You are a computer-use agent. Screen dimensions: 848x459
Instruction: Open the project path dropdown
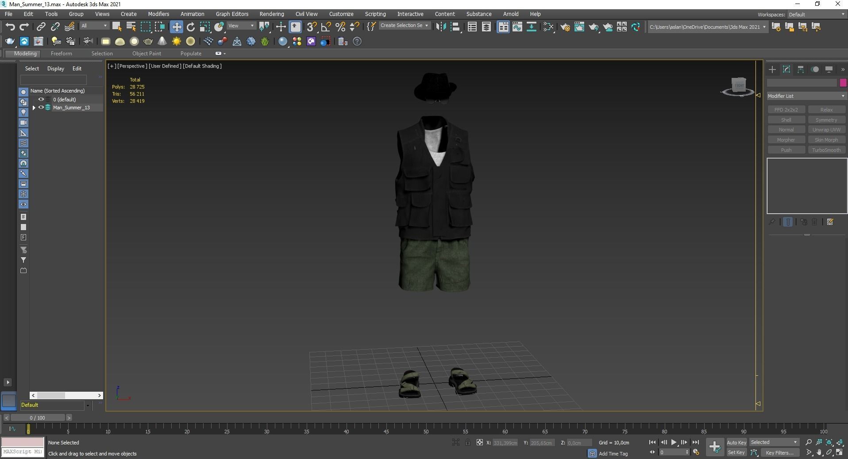pos(707,27)
